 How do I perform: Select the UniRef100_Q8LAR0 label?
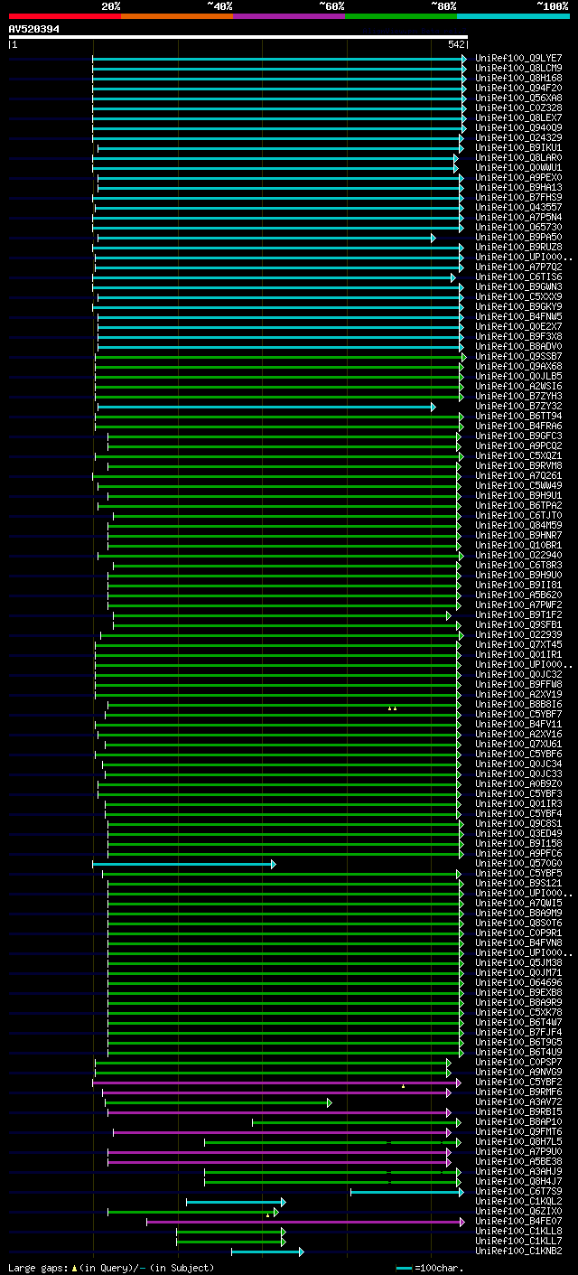point(518,157)
